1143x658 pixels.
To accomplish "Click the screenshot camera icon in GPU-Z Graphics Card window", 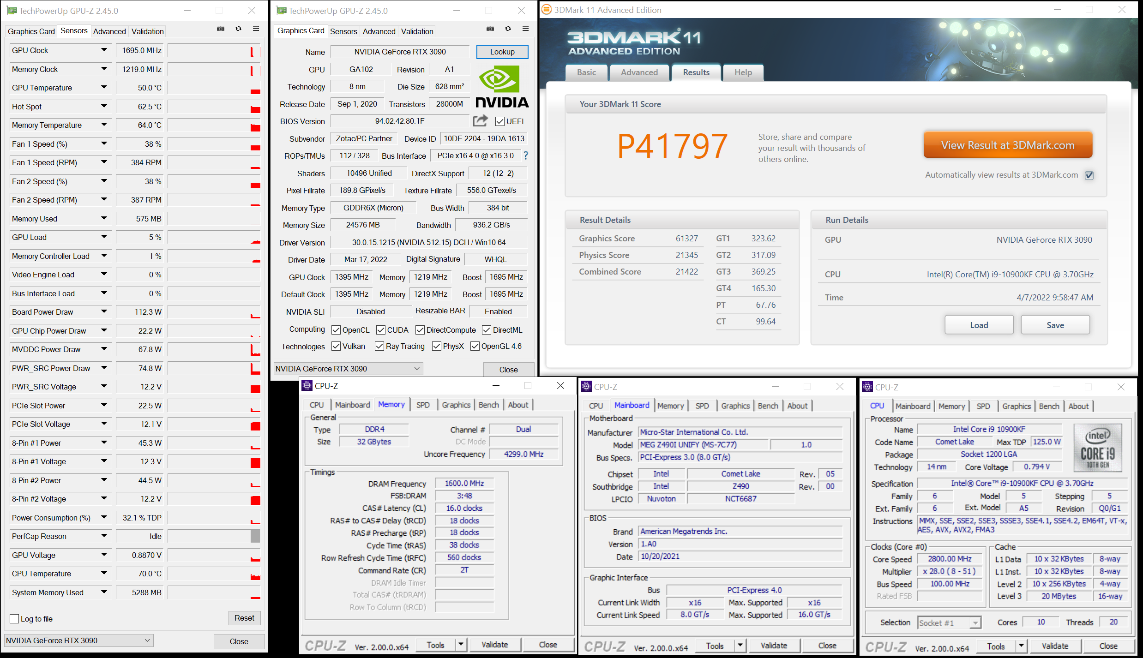I will (490, 29).
